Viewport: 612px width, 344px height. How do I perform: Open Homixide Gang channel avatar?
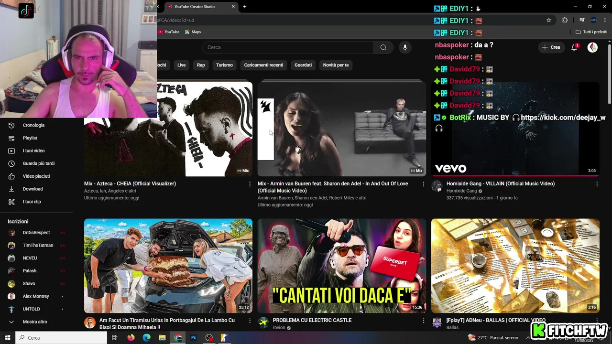click(437, 186)
